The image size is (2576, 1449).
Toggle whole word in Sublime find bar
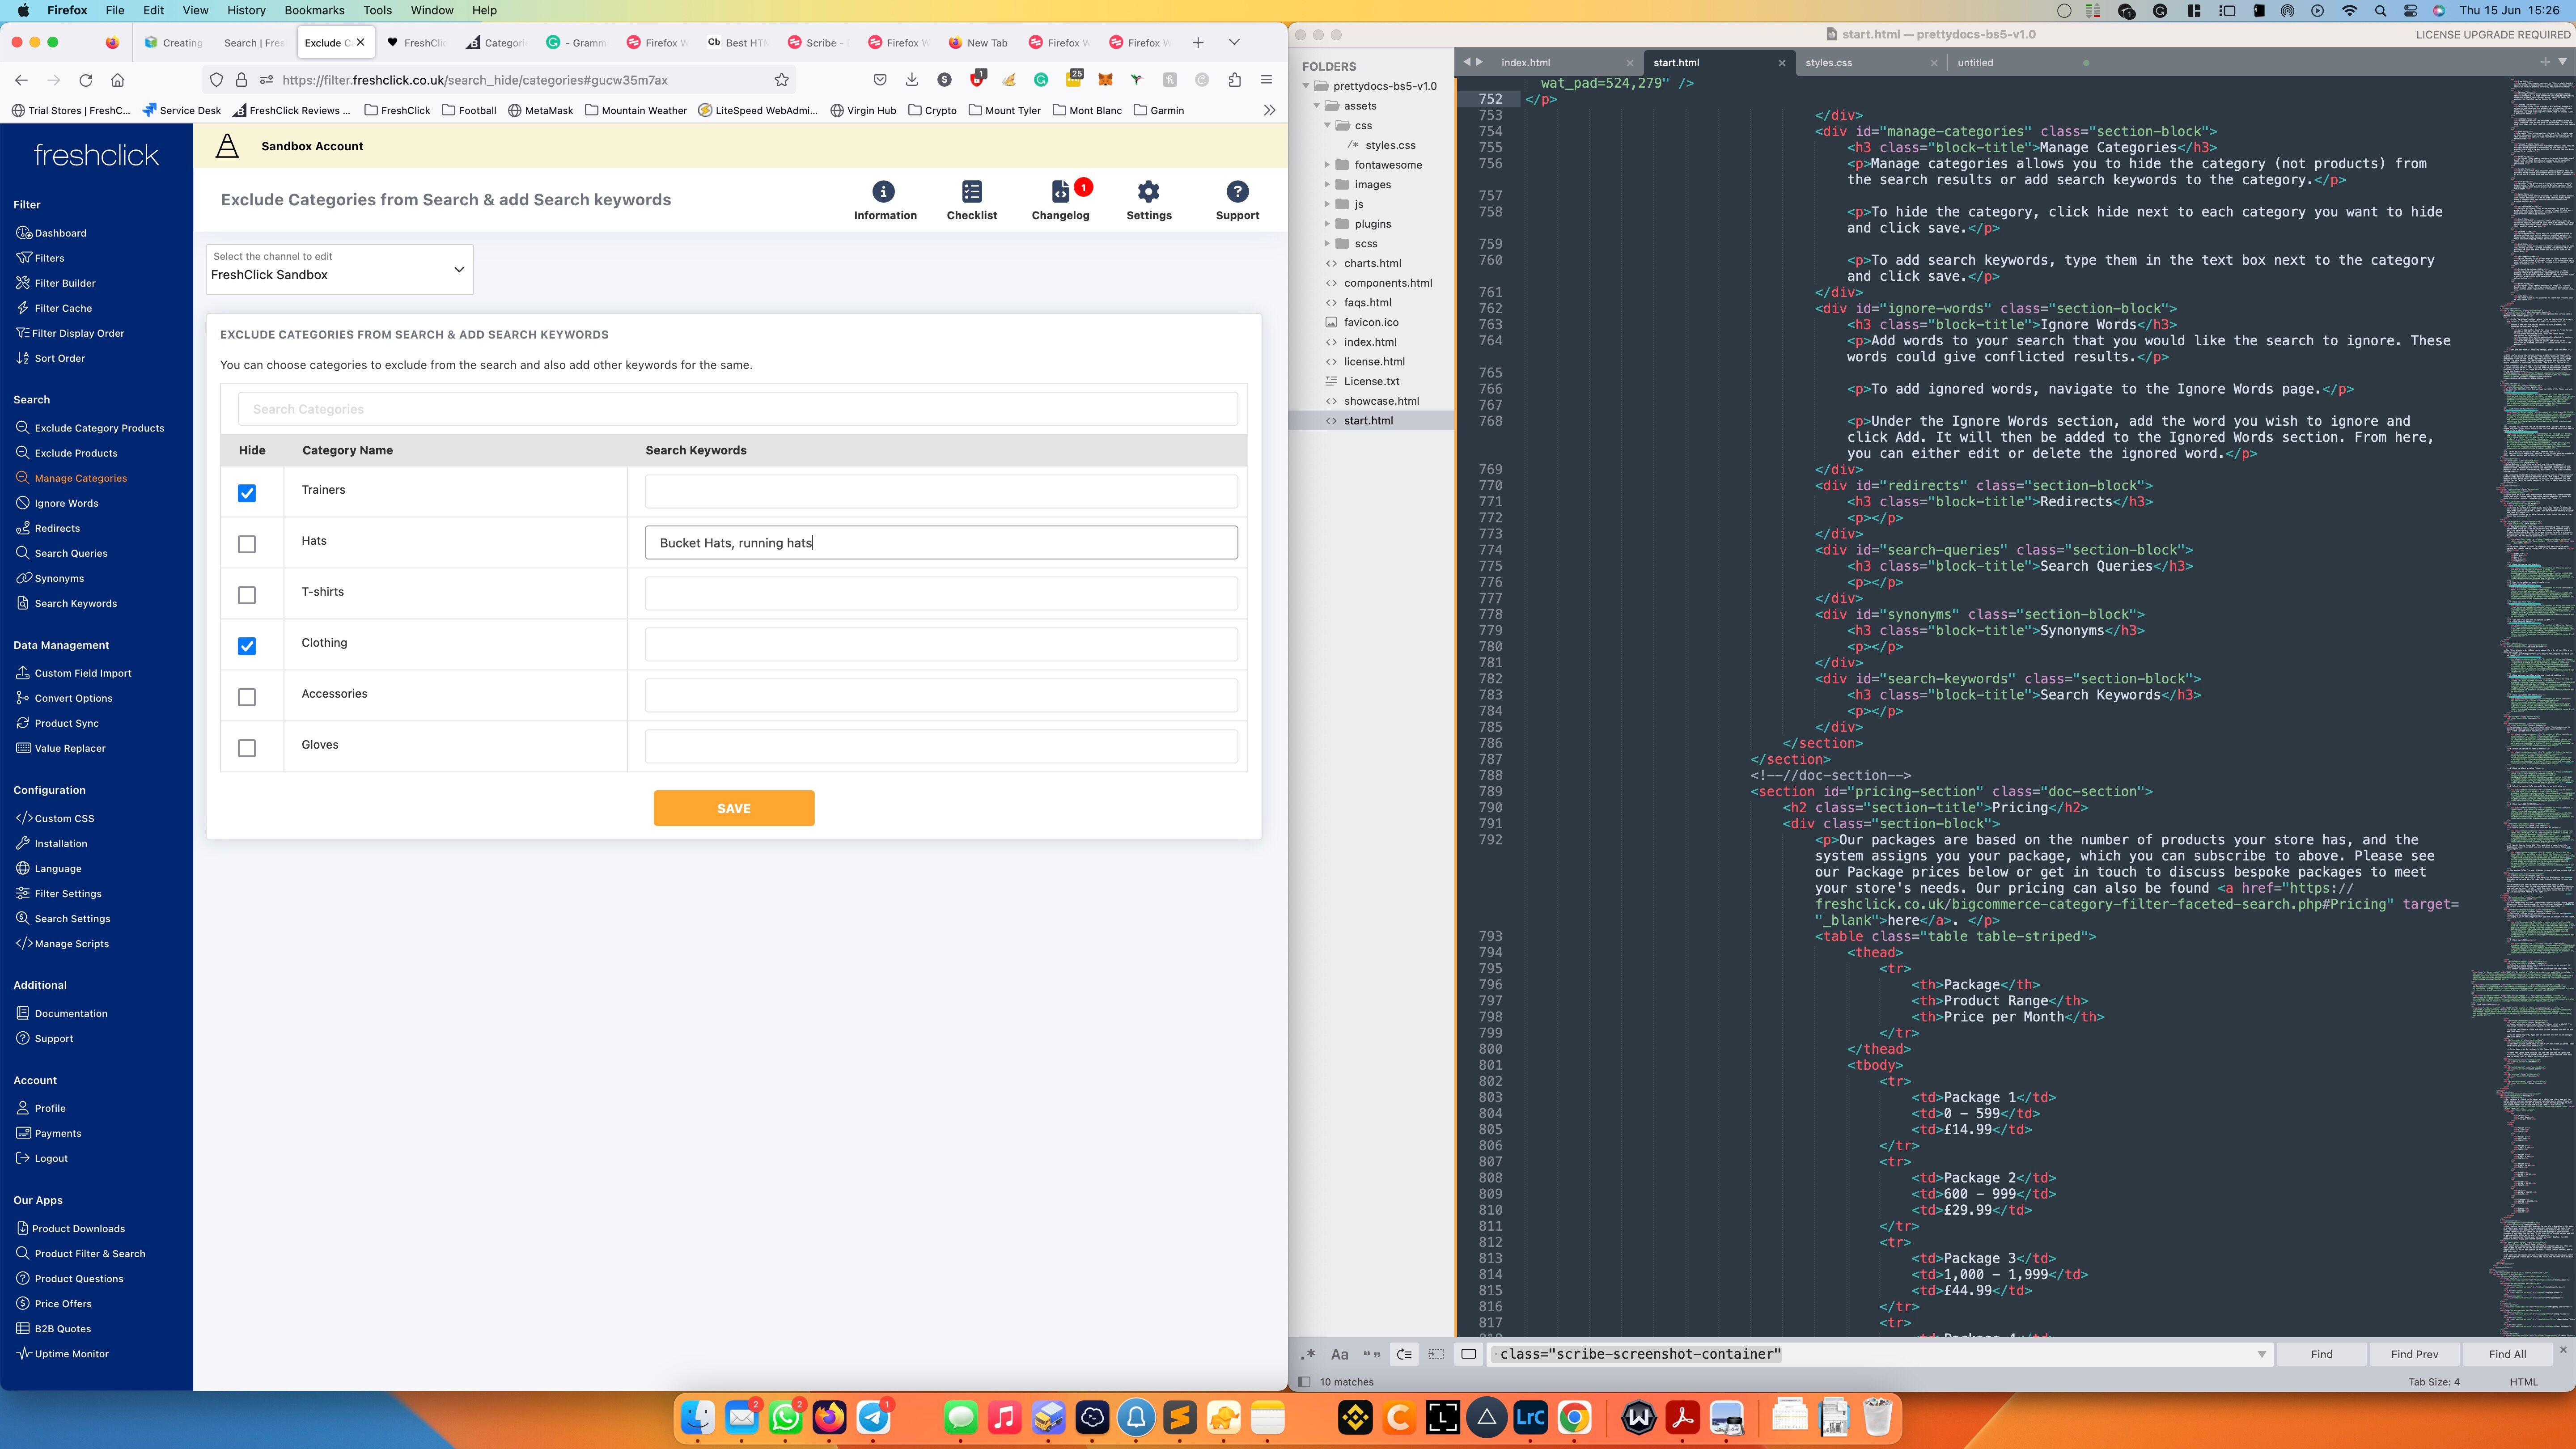coord(1372,1354)
